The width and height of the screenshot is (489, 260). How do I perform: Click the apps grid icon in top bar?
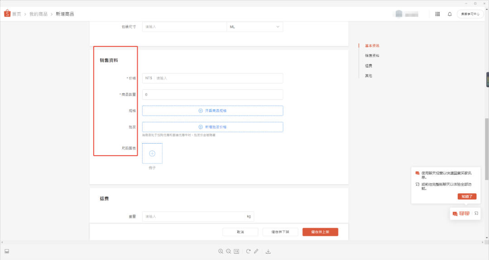click(437, 14)
